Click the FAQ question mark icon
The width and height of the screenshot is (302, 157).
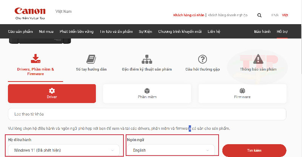pos(203,59)
